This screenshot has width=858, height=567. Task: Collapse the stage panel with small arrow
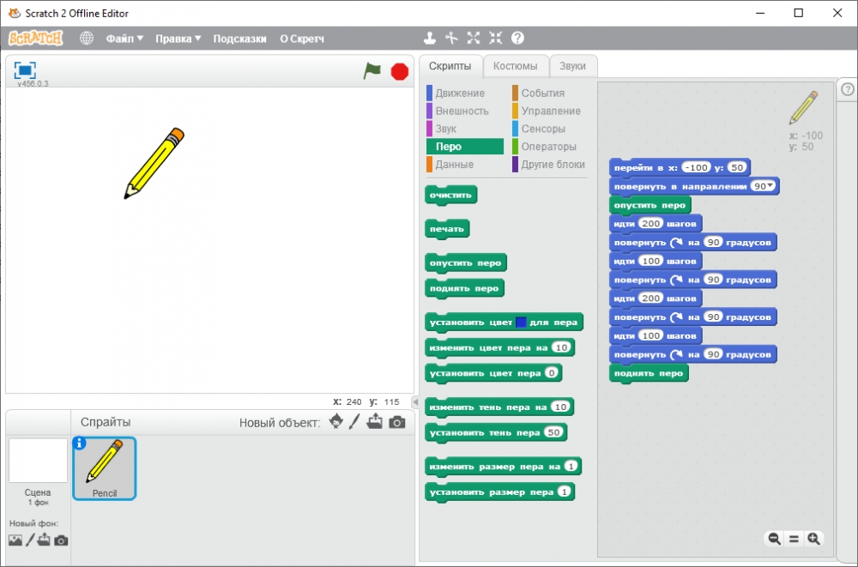pos(415,401)
